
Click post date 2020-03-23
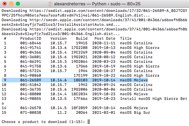pyautogui.click(x=104, y=62)
